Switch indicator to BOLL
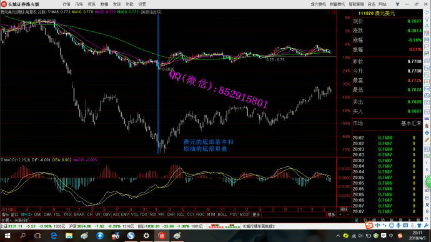The width and height of the screenshot is (431, 242). [x=222, y=214]
